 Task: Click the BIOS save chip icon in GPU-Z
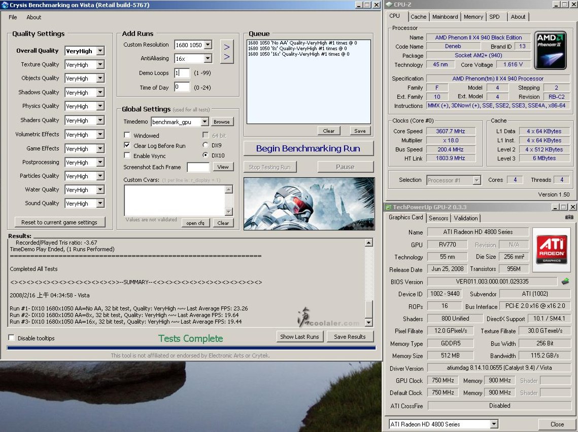(x=565, y=282)
